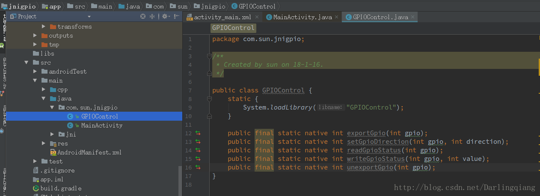Collapse the java folder arrow
Image resolution: width=540 pixels, height=196 pixels.
pyautogui.click(x=44, y=98)
